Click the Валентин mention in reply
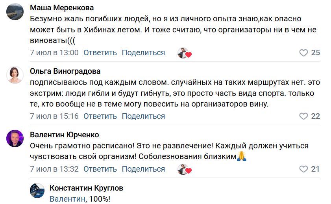The width and height of the screenshot is (331, 204). pos(67,199)
